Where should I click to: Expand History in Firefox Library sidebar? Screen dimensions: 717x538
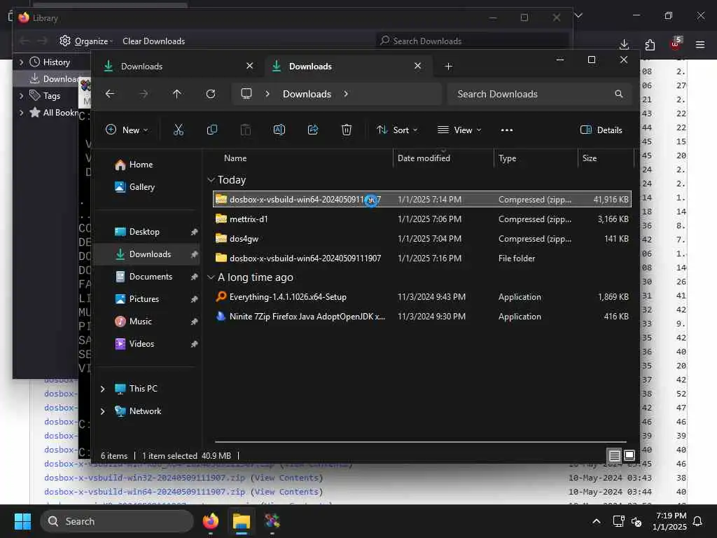(x=21, y=62)
